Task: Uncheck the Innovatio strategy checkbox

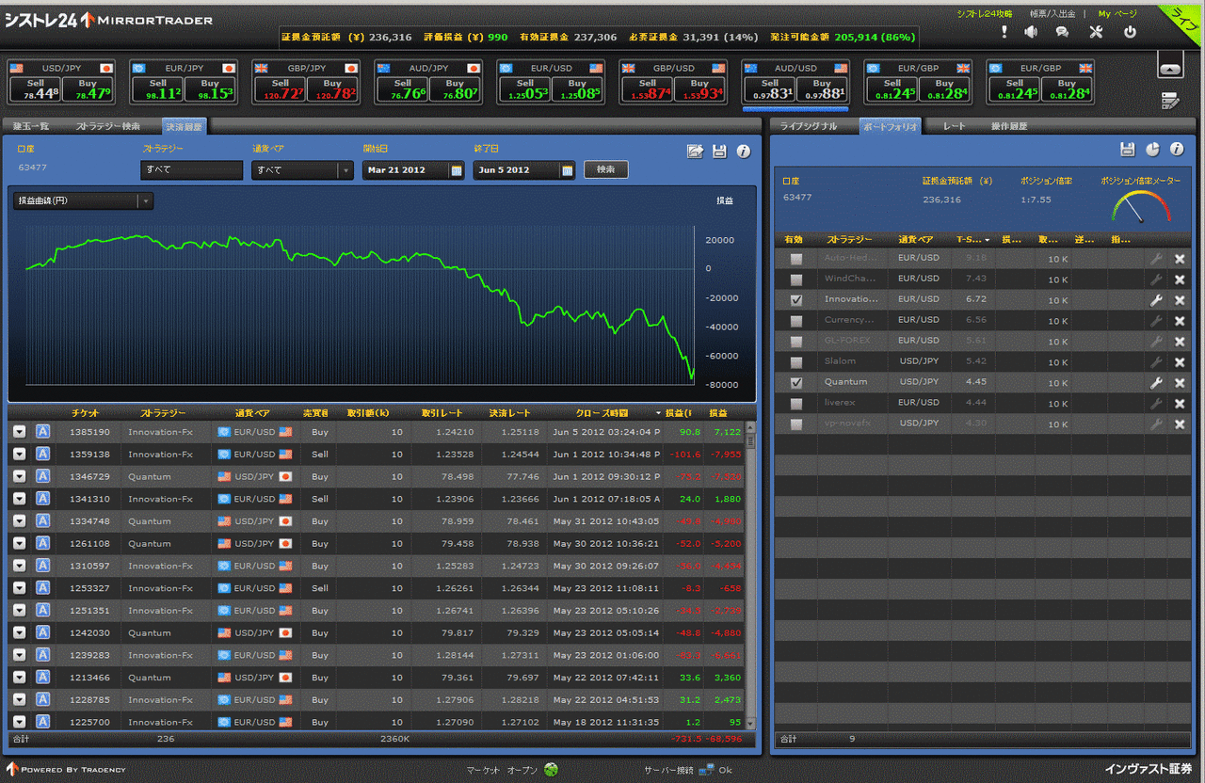Action: tap(796, 300)
